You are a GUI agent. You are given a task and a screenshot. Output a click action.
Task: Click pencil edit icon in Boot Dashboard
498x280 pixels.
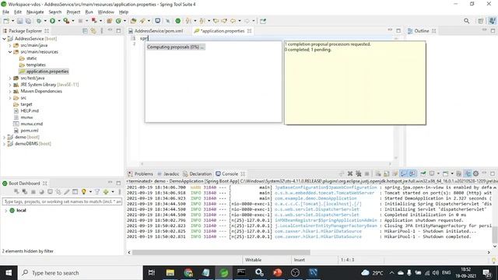point(67,192)
